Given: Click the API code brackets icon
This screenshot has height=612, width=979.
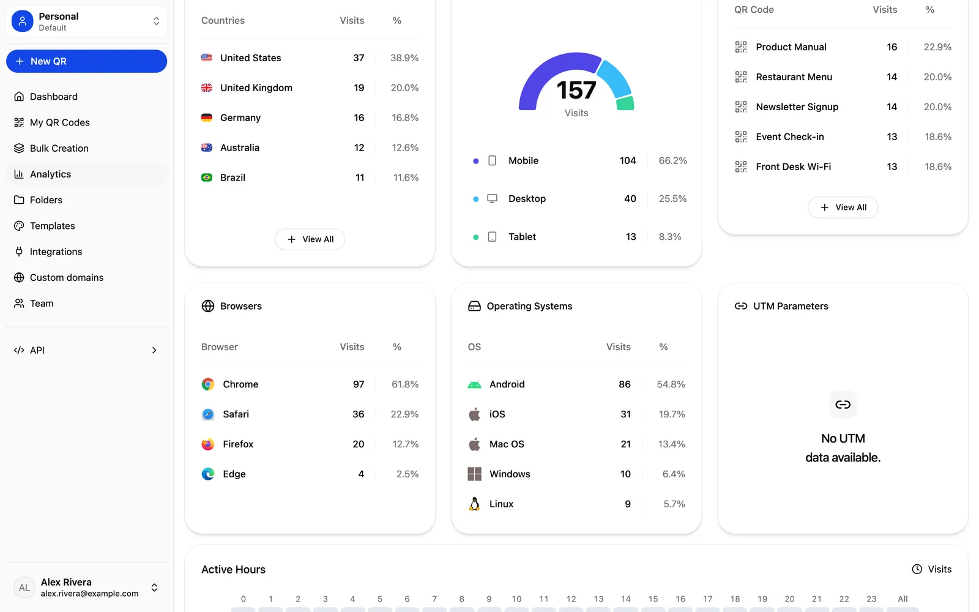Looking at the screenshot, I should (x=19, y=350).
